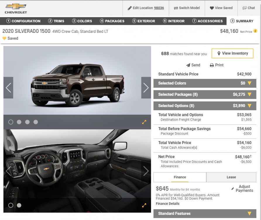Show next exterior image with right arrow
261x220 pixels.
click(x=146, y=88)
